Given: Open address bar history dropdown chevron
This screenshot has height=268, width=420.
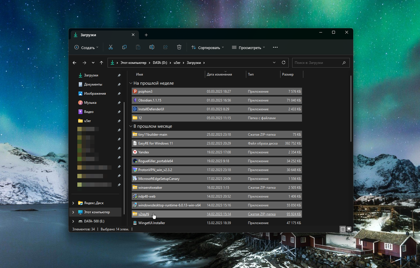Looking at the screenshot, I should click(x=274, y=63).
